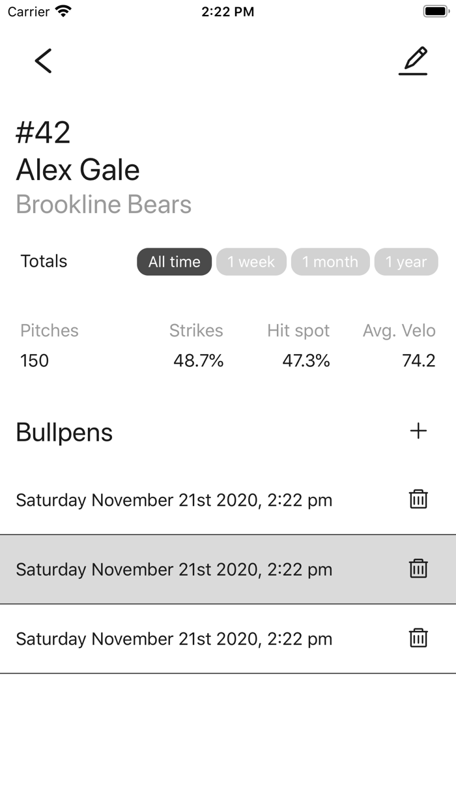Tap the back arrow icon

43,61
